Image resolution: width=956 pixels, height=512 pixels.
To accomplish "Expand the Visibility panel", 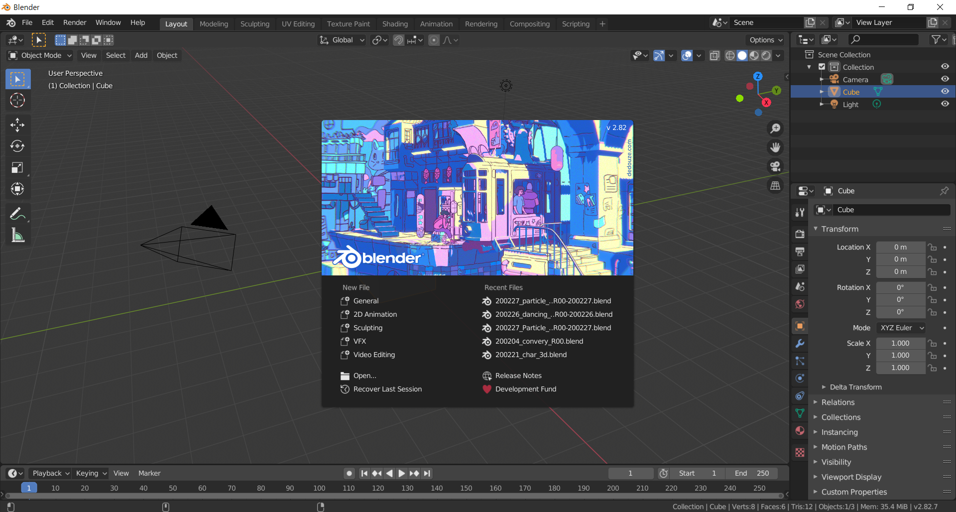I will click(836, 462).
